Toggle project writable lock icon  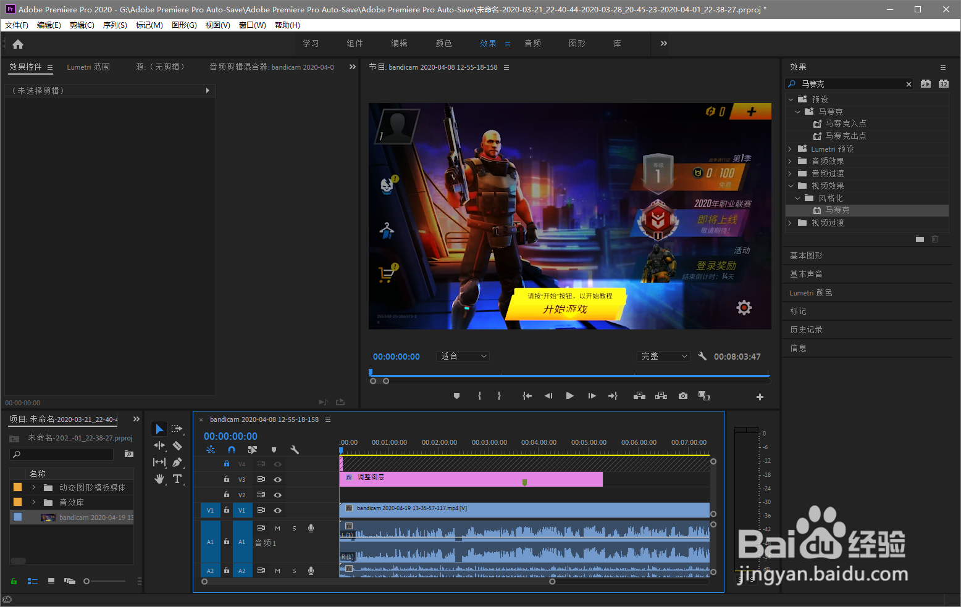(14, 581)
